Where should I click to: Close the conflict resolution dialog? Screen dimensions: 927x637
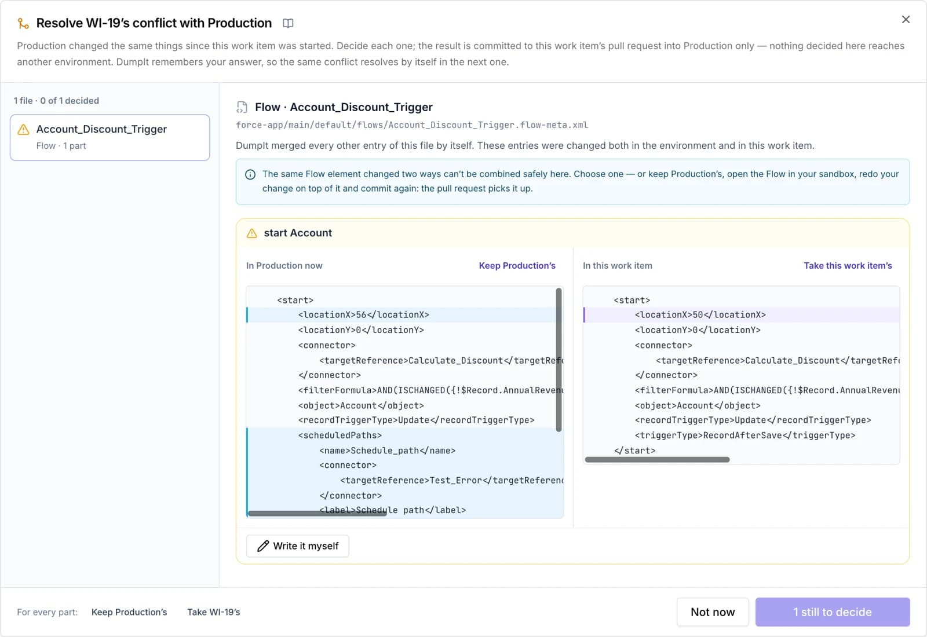(x=906, y=20)
